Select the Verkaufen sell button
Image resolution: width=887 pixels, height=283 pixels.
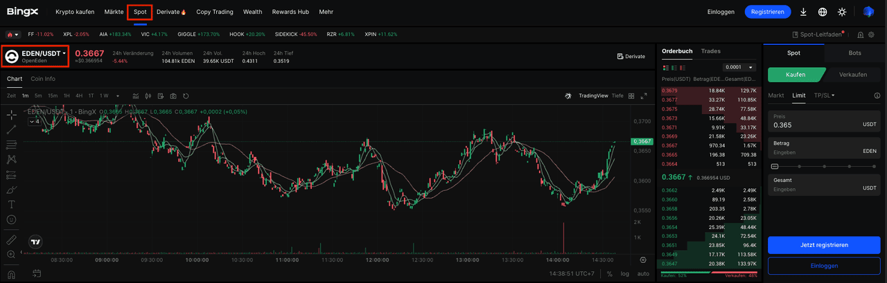pyautogui.click(x=852, y=75)
